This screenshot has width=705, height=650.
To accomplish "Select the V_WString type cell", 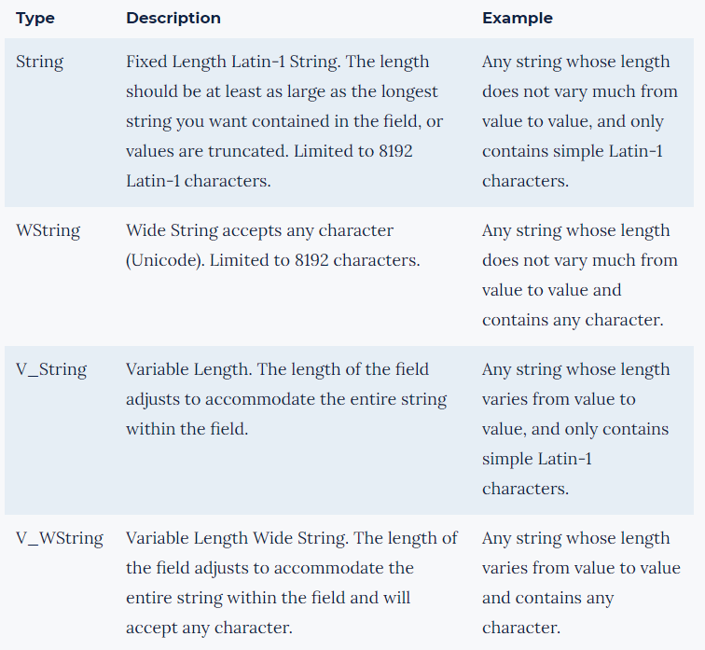I will pos(60,539).
